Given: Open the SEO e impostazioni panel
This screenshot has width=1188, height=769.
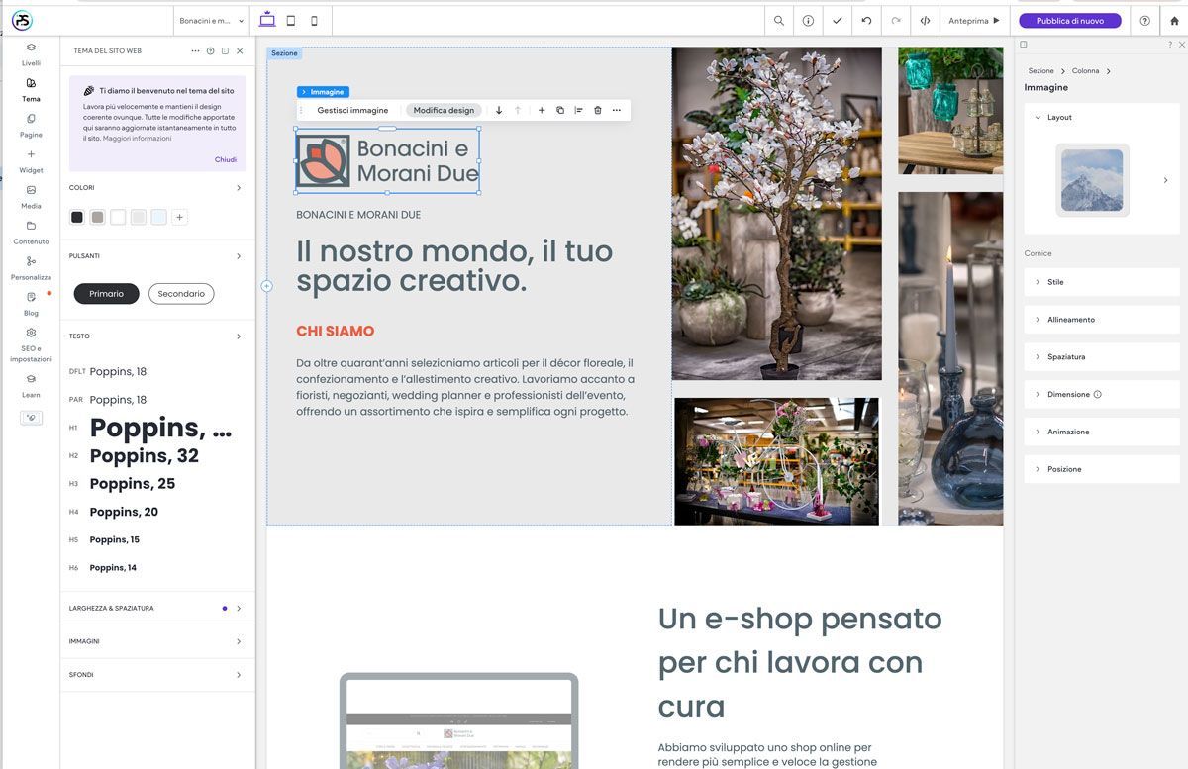Looking at the screenshot, I should pyautogui.click(x=31, y=342).
